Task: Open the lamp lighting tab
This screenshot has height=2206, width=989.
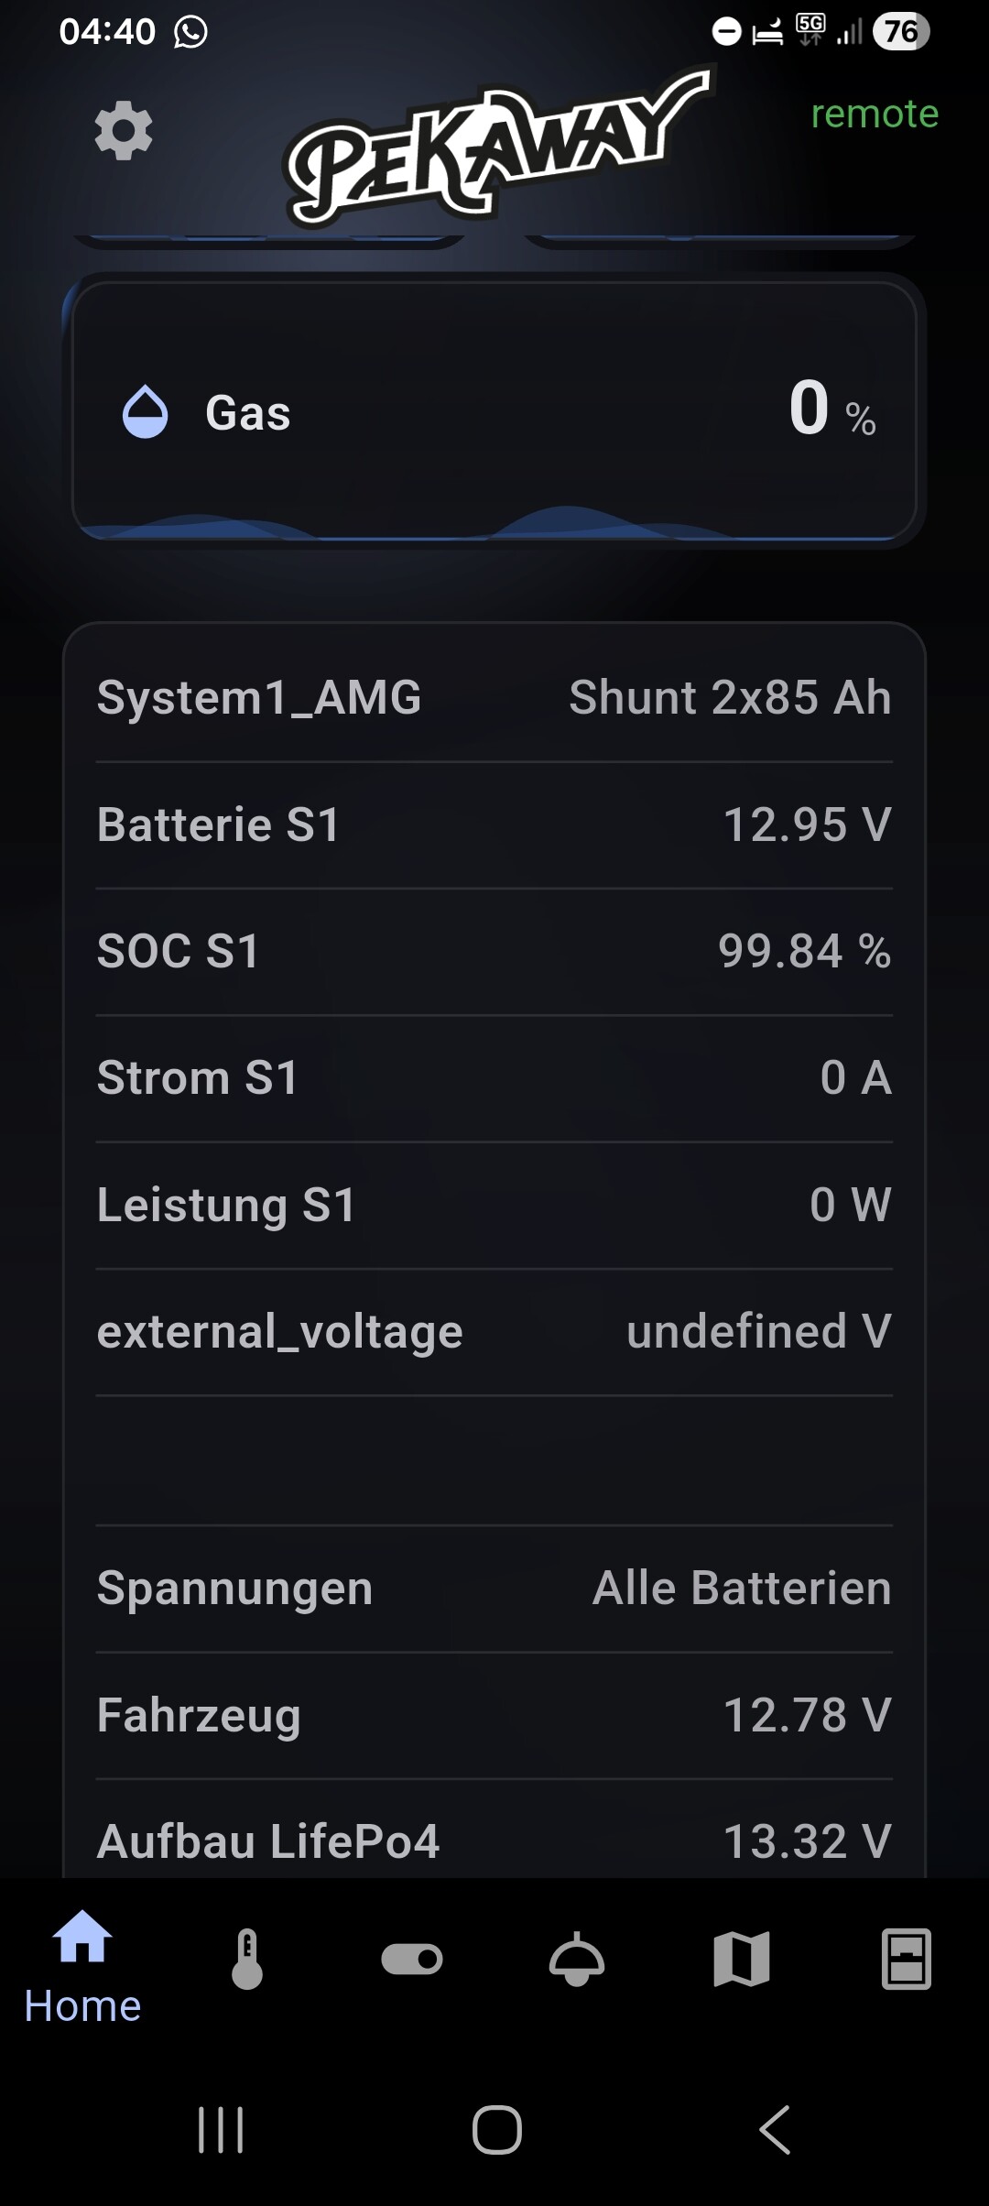Action: 577,1960
